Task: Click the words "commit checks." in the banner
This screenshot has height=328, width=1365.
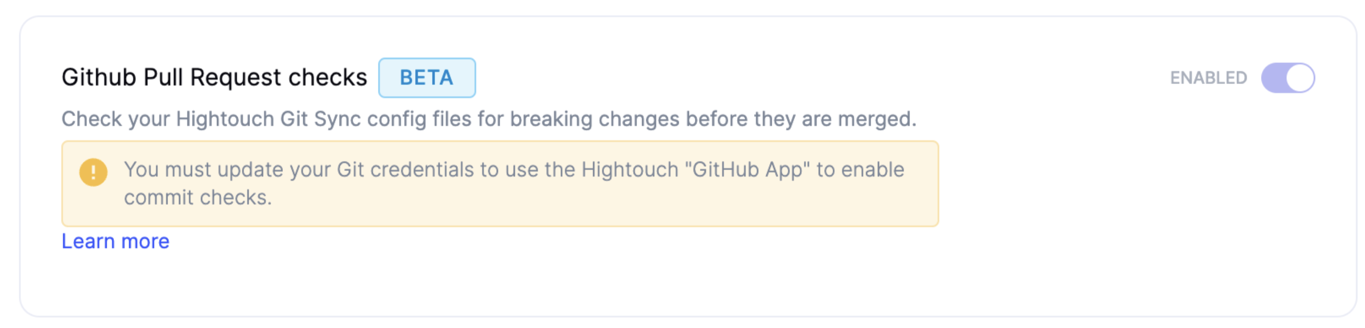Action: coord(198,198)
